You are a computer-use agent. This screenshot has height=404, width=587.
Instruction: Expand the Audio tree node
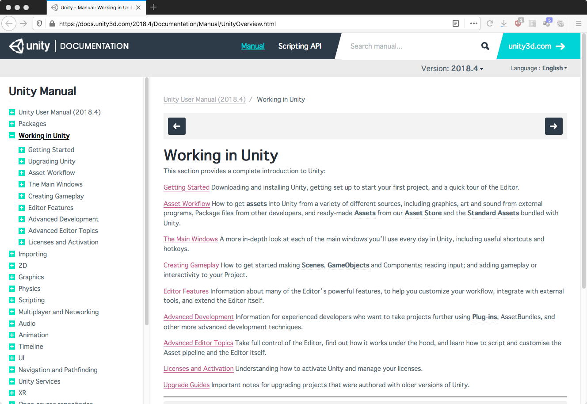tap(12, 324)
